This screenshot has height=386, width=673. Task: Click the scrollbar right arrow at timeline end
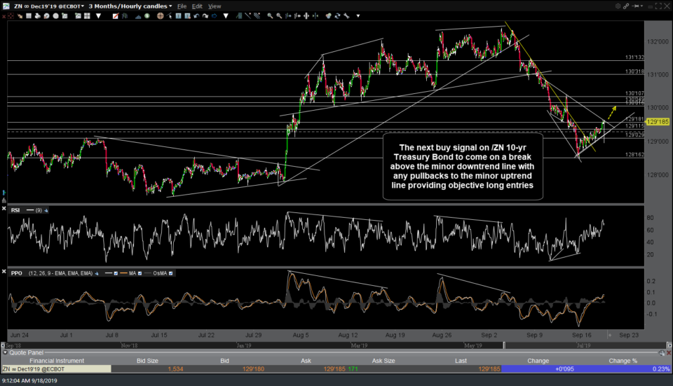669,345
